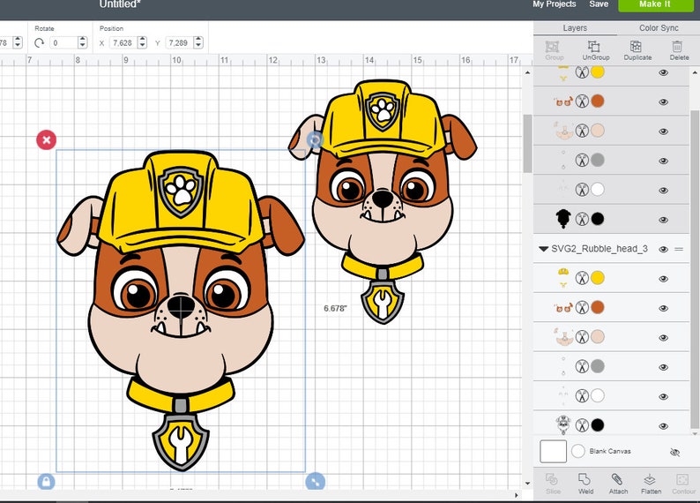Click cut linetype icon on SVG2_Rubble_head_3 brown layer
Screen dimensions: 700x503
click(582, 307)
